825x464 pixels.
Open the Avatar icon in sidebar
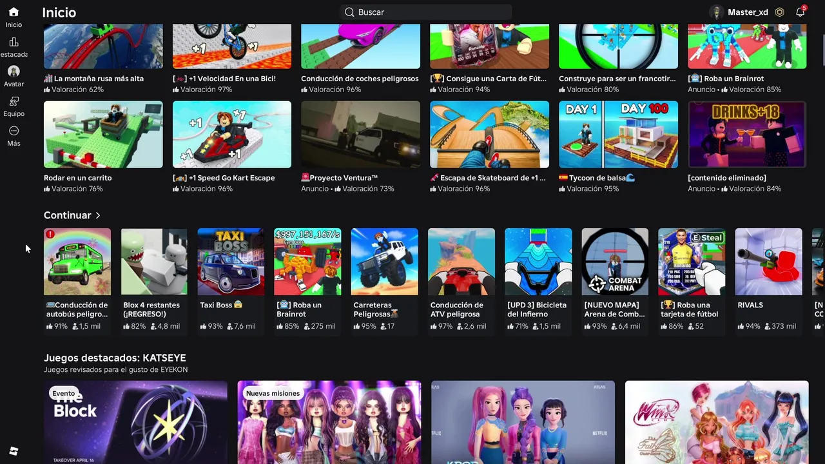14,72
